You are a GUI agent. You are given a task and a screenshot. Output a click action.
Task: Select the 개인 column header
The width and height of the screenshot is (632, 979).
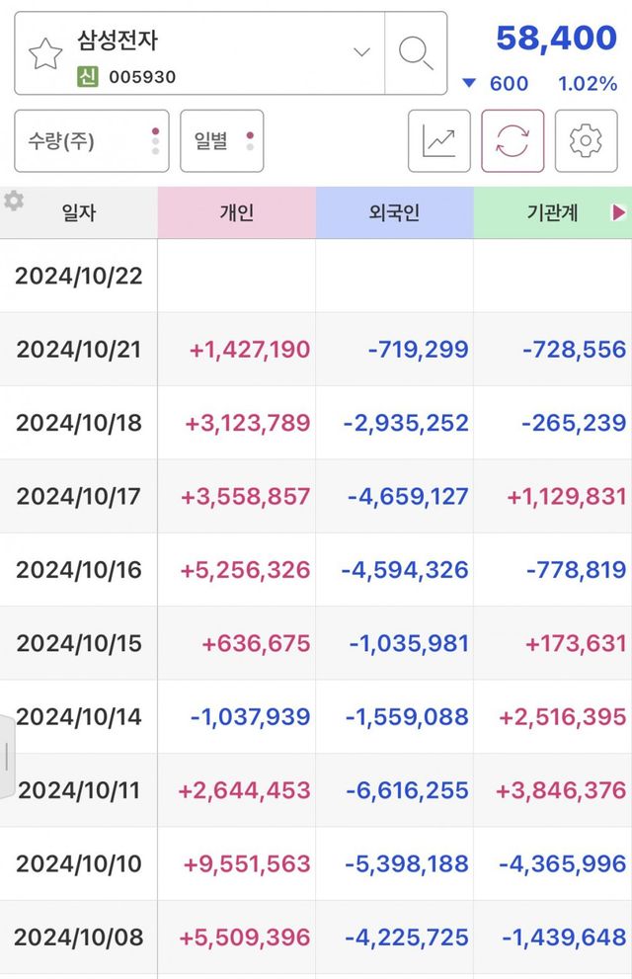(237, 212)
